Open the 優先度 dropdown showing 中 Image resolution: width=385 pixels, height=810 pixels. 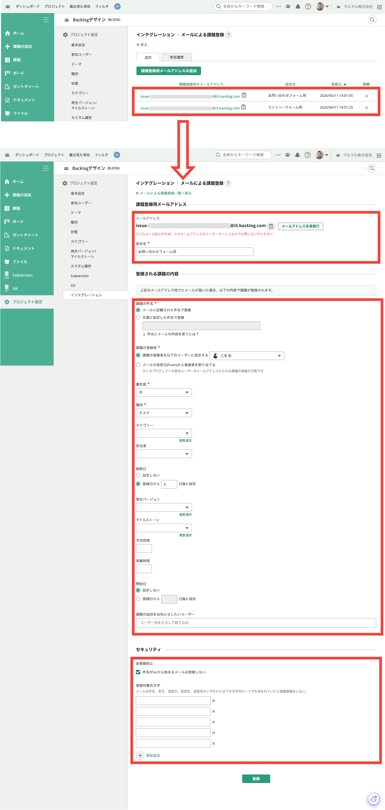point(164,392)
